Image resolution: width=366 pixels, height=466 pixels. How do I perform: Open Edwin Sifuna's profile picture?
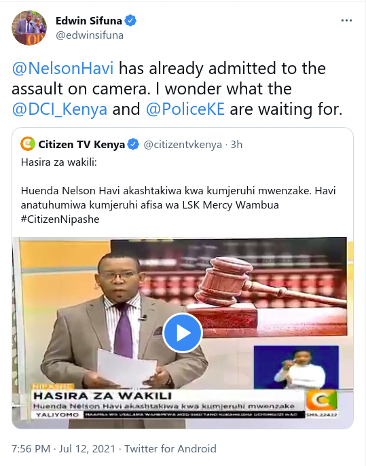29,28
